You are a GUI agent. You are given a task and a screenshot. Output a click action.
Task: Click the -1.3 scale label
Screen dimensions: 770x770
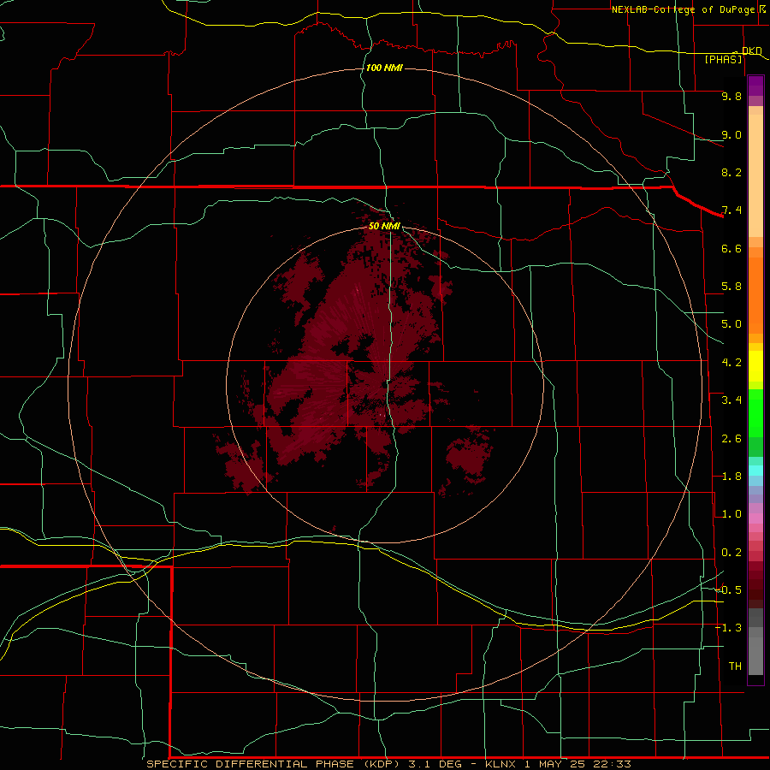point(729,628)
